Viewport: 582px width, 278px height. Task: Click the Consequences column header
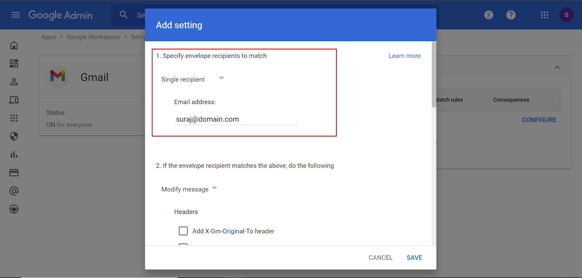pos(511,100)
